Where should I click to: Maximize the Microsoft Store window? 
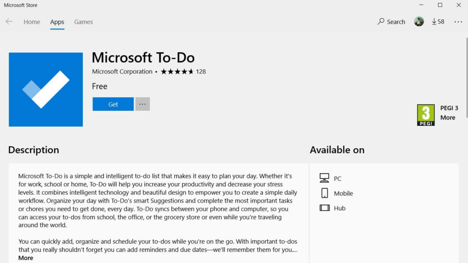pos(440,5)
